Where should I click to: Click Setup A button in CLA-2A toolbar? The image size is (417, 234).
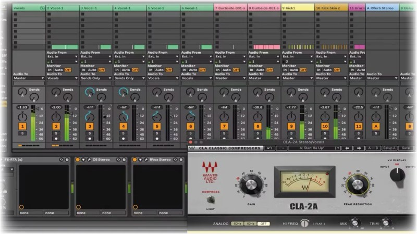pos(389,148)
